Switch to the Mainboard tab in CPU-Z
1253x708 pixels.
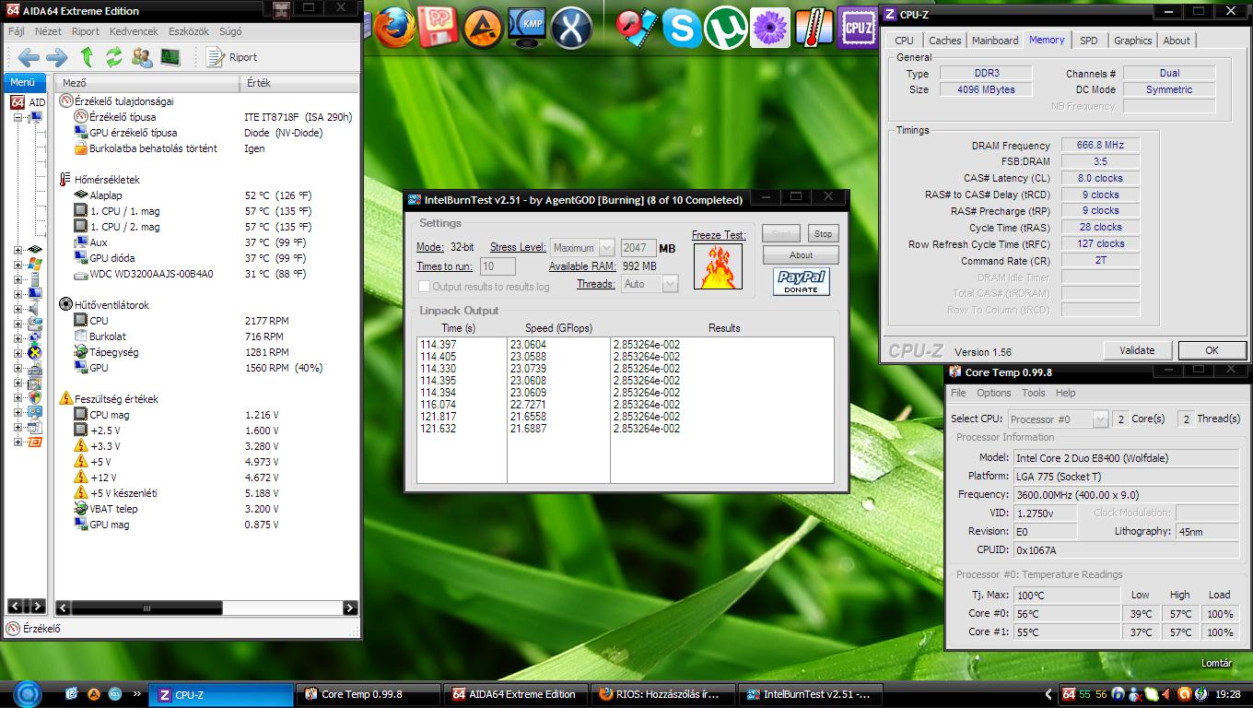tap(995, 41)
